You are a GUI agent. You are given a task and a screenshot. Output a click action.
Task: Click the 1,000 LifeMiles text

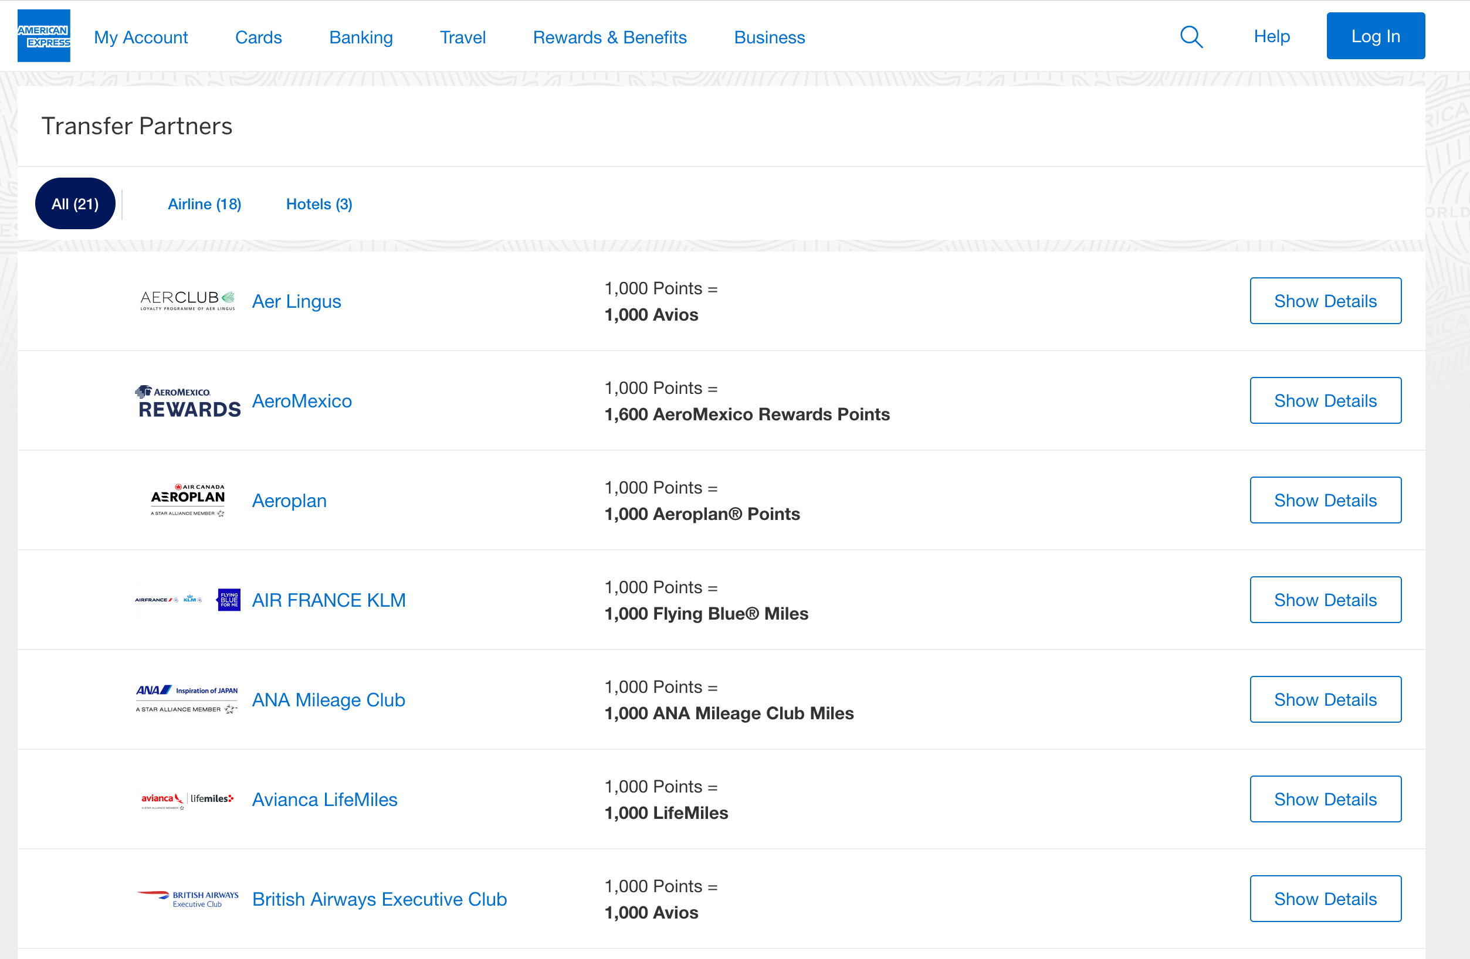coord(666,812)
